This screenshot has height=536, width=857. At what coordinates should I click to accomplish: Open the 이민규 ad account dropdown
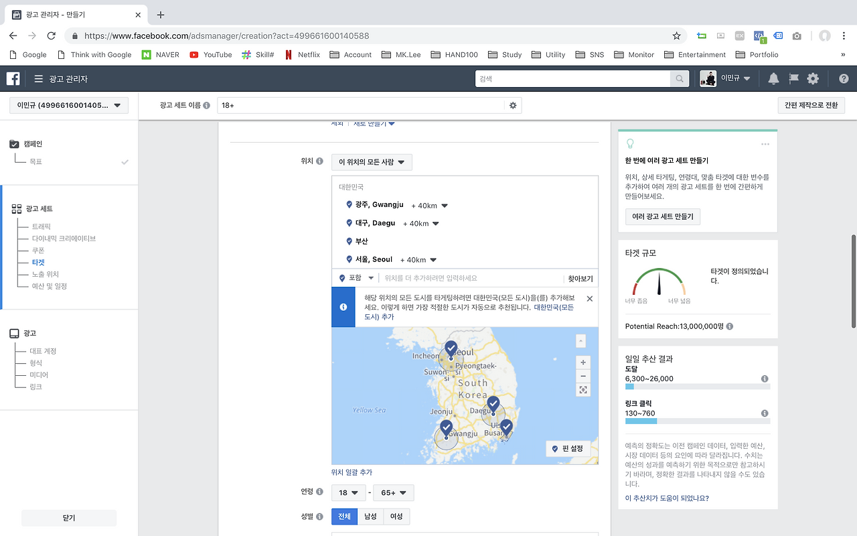(x=69, y=105)
